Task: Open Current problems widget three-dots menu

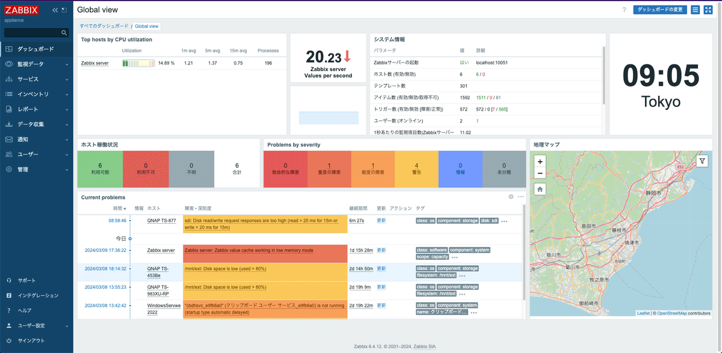Action: point(520,197)
